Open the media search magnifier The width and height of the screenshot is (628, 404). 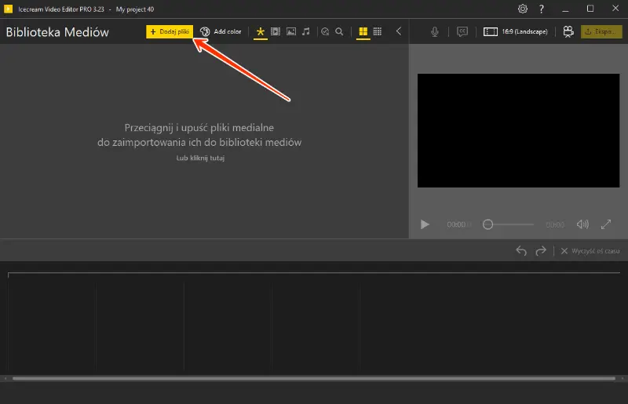339,31
